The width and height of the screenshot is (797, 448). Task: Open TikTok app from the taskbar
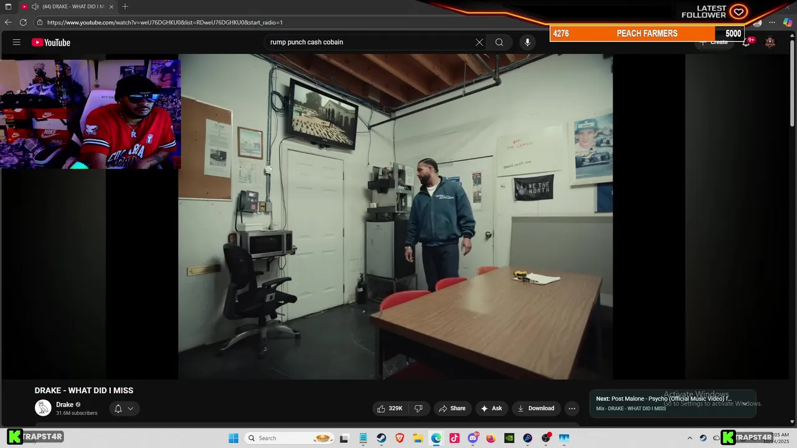click(x=454, y=438)
